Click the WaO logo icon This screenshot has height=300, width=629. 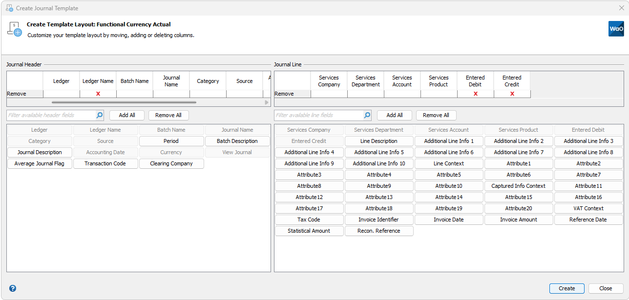(x=616, y=29)
